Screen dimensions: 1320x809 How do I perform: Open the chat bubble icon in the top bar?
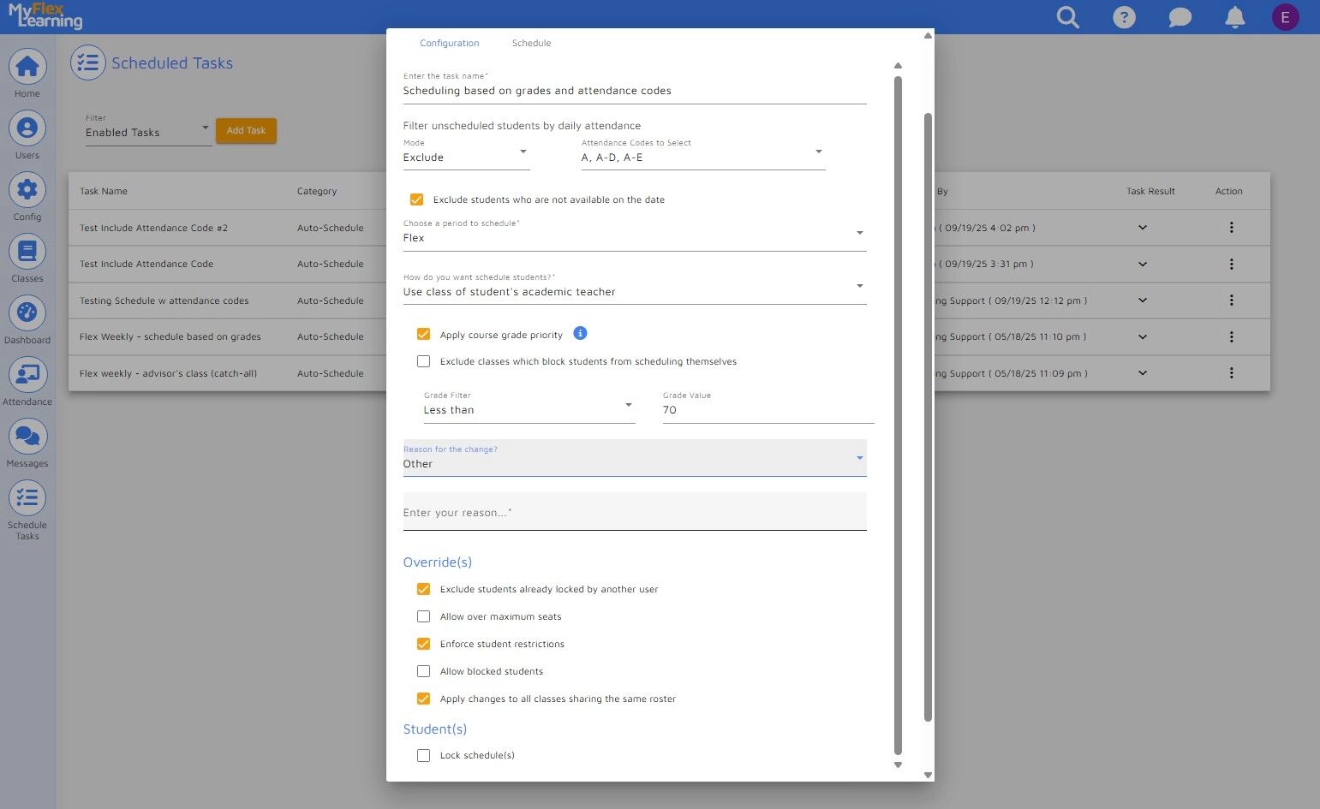(1180, 17)
